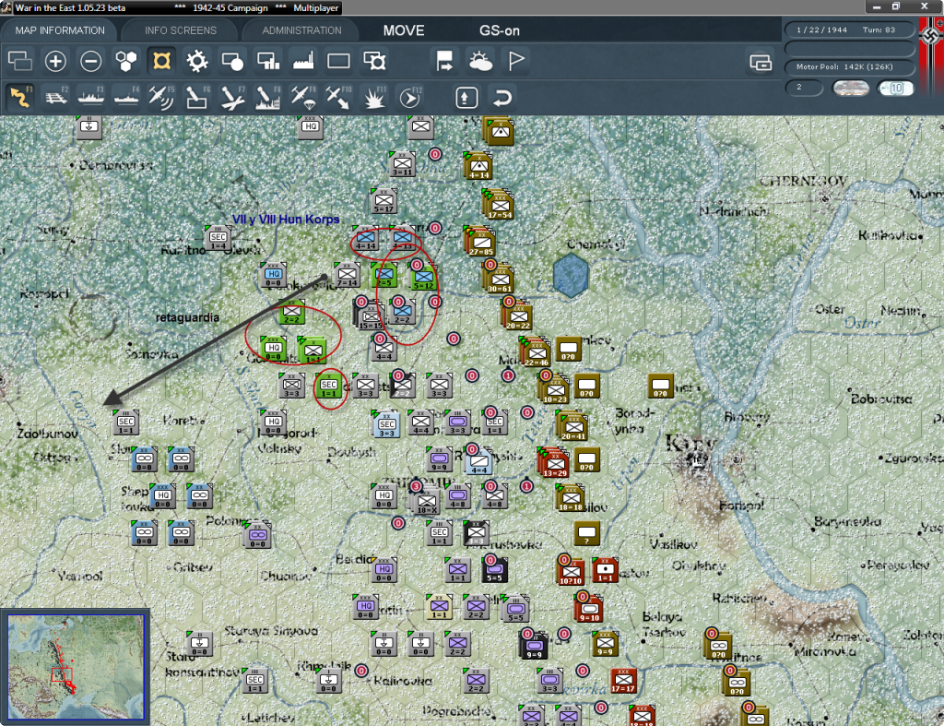Select the 17=54 Soviet unit stack
944x726 pixels.
click(x=497, y=205)
